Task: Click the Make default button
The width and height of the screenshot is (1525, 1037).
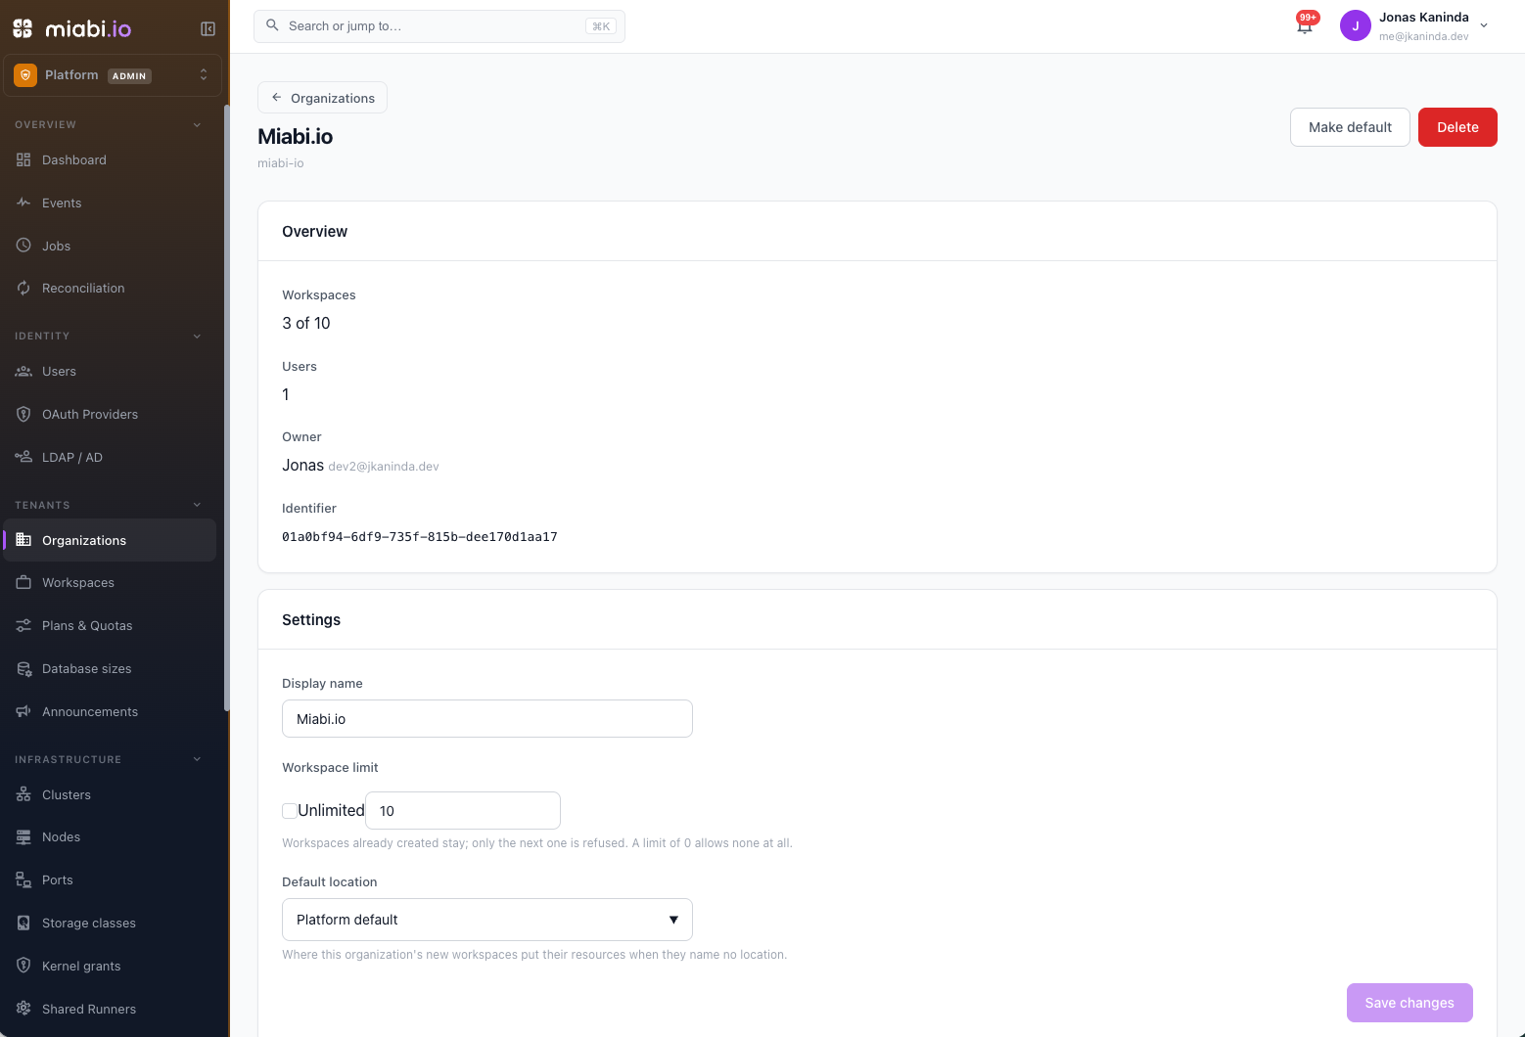Action: [1350, 127]
